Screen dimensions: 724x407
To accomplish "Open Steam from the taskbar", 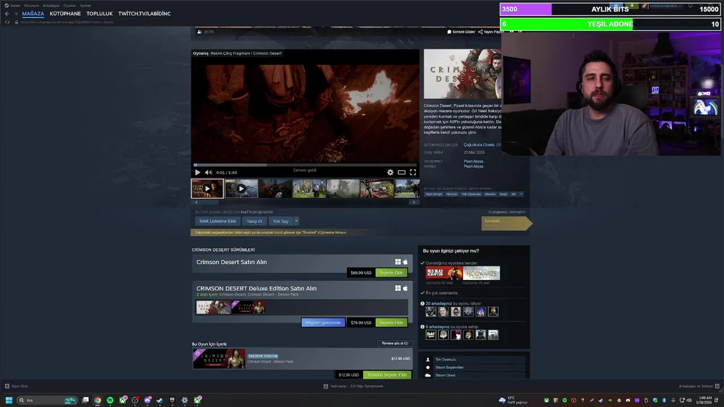I will [x=160, y=400].
